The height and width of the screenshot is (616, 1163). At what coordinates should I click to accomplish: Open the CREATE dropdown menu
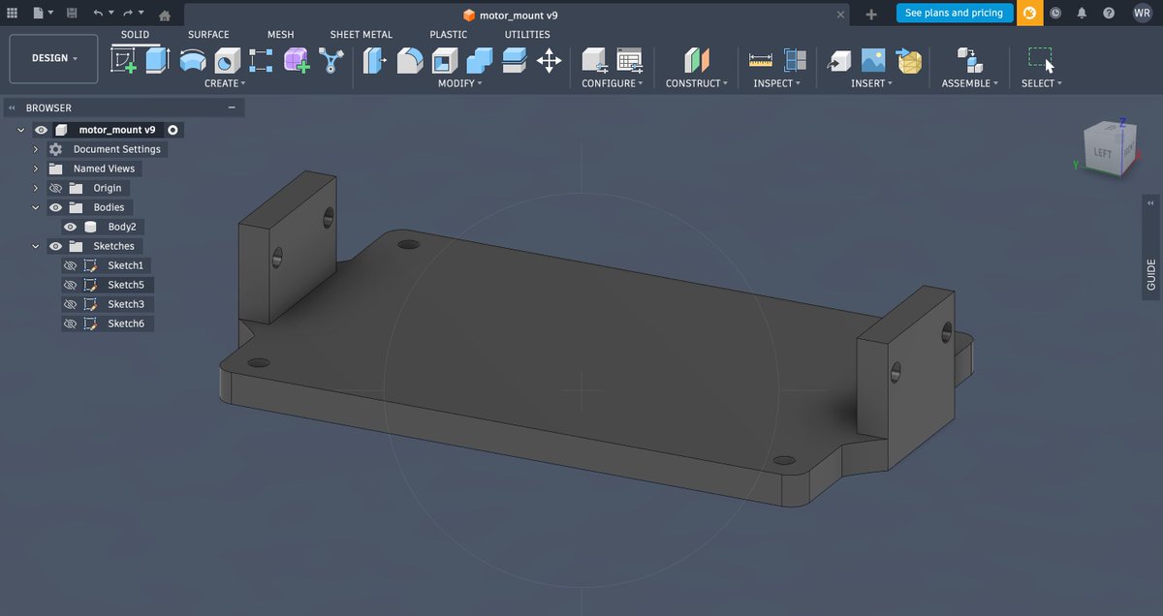225,83
